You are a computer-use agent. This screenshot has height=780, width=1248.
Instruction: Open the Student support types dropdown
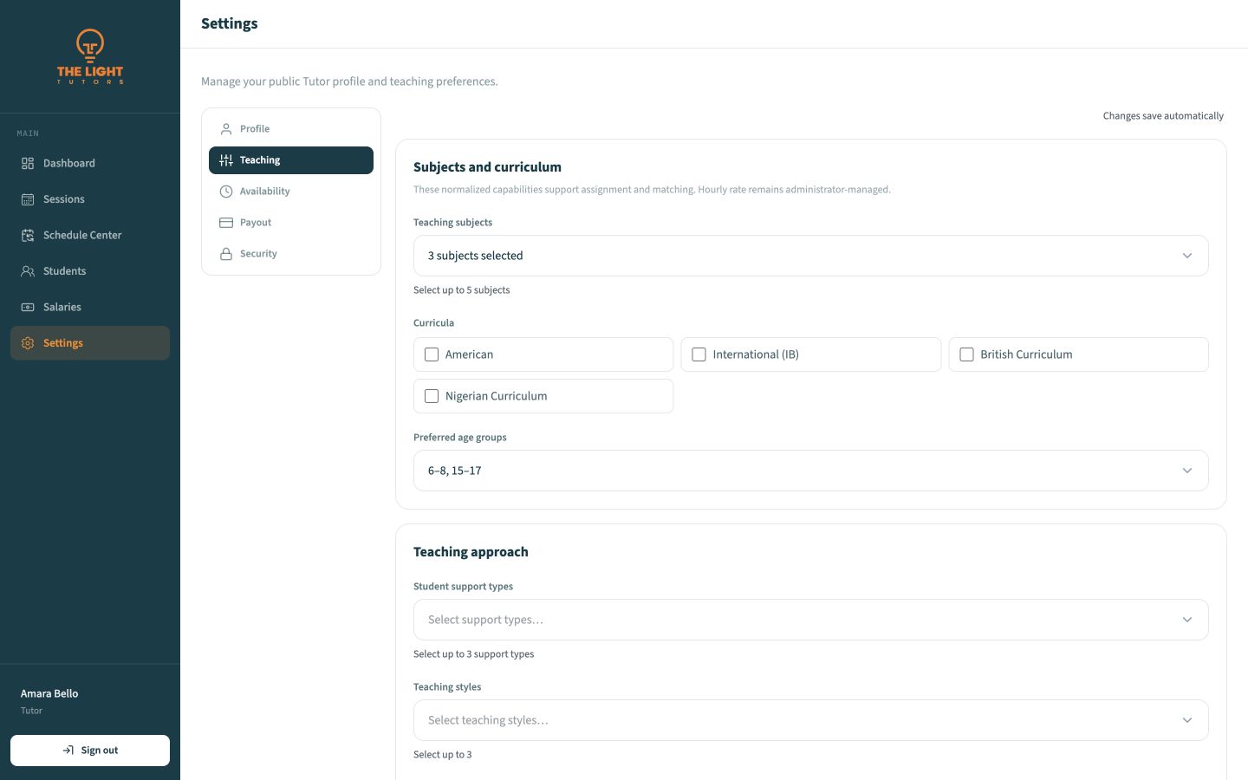[x=811, y=620]
